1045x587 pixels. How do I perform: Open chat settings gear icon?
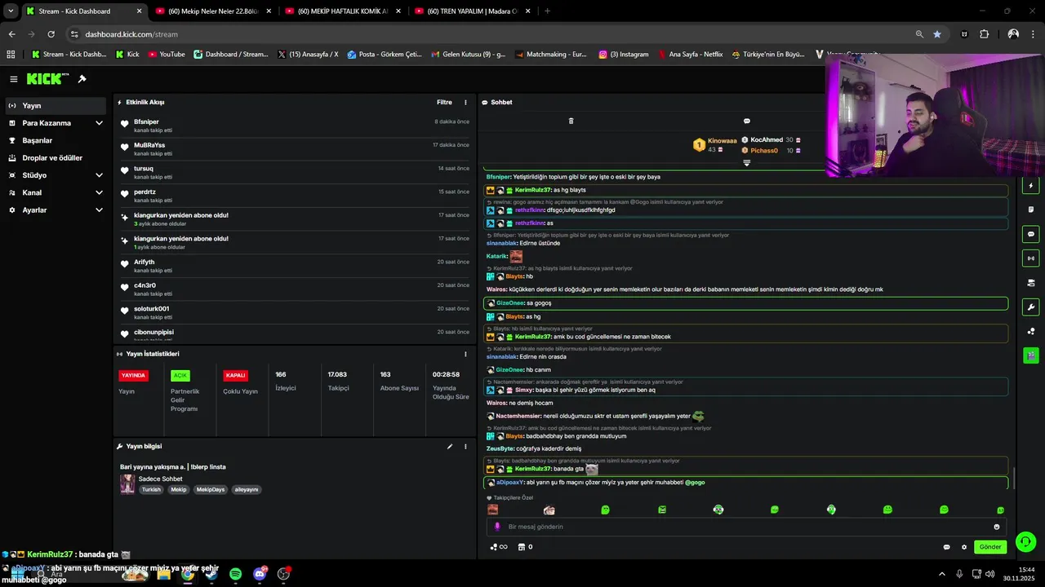click(x=964, y=547)
